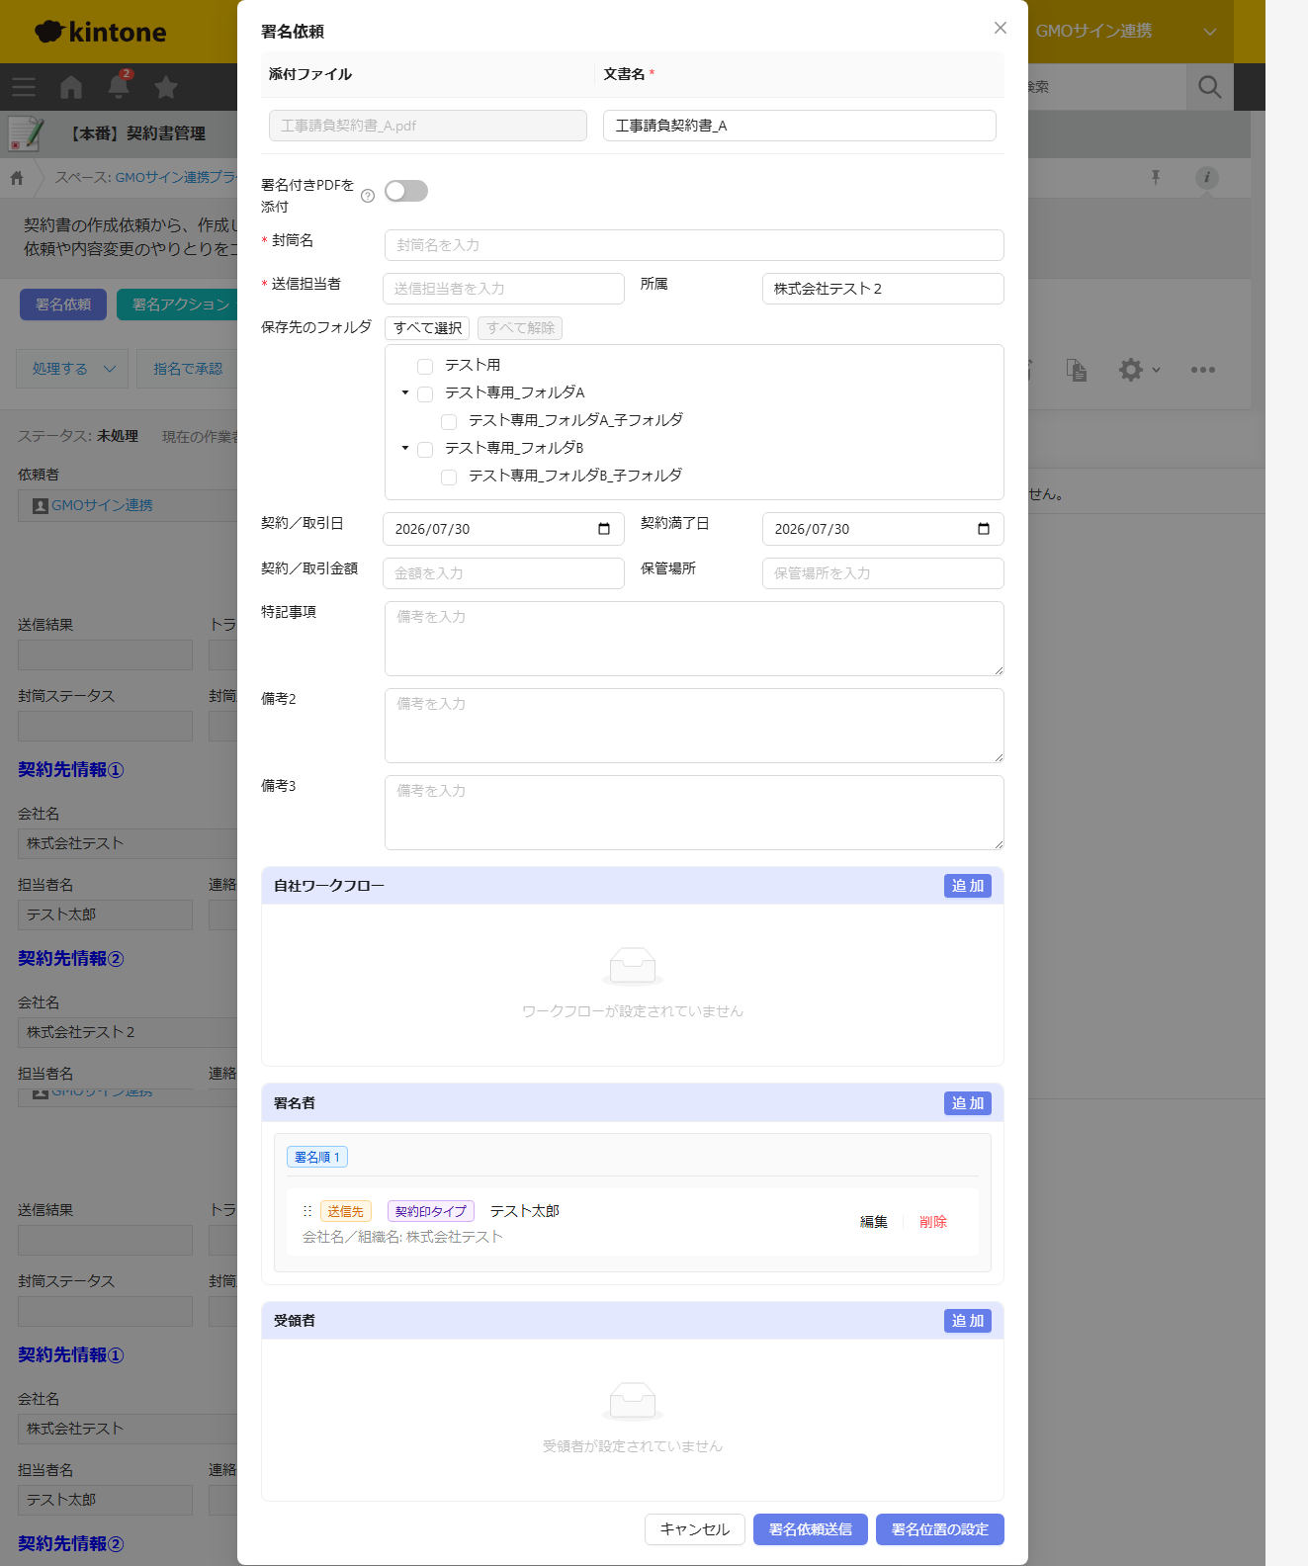1308x1566 pixels.
Task: Focus the 封筒名 input field
Action: coord(694,245)
